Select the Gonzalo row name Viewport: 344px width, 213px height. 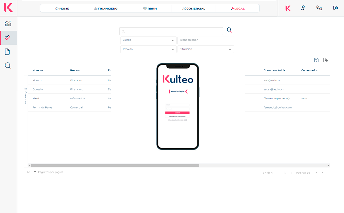[38, 89]
